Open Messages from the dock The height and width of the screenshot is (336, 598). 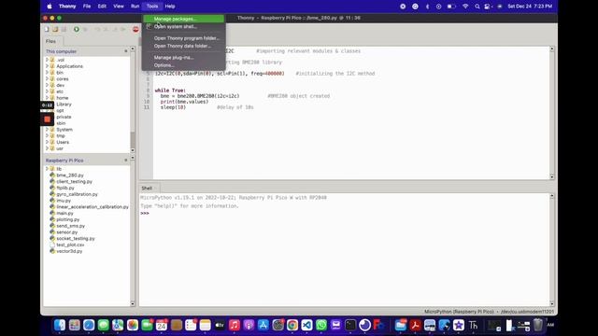pyautogui.click(x=104, y=325)
